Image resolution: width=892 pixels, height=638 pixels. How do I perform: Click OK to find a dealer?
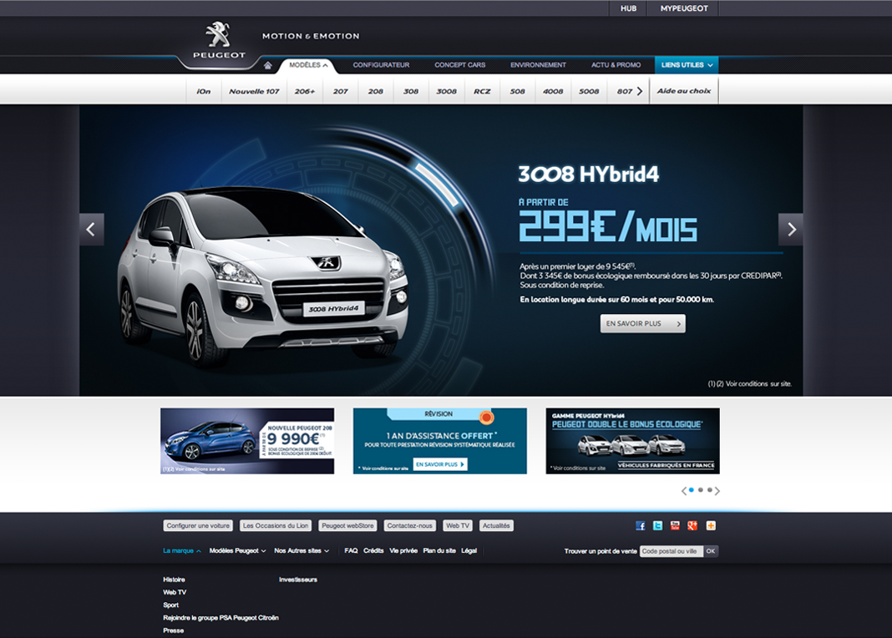point(711,551)
